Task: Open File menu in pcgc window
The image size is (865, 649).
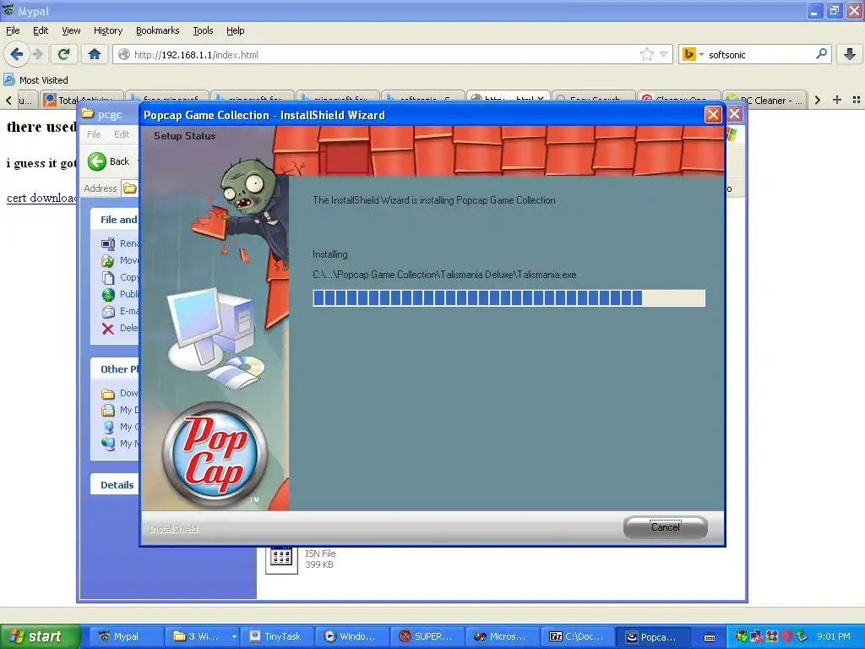Action: point(94,134)
